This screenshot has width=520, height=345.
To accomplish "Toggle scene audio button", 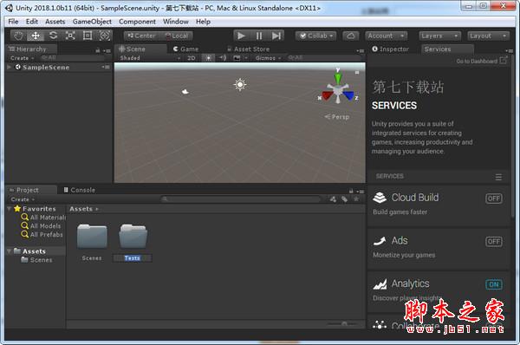I will [223, 58].
